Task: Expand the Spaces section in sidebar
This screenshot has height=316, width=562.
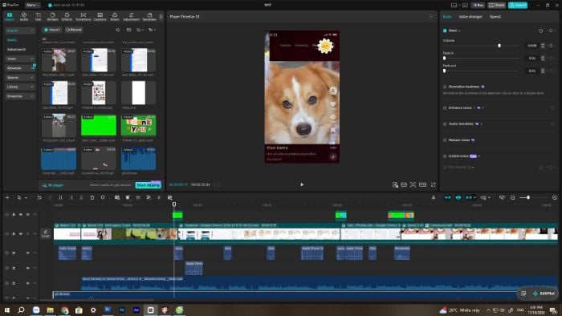Action: [20, 77]
